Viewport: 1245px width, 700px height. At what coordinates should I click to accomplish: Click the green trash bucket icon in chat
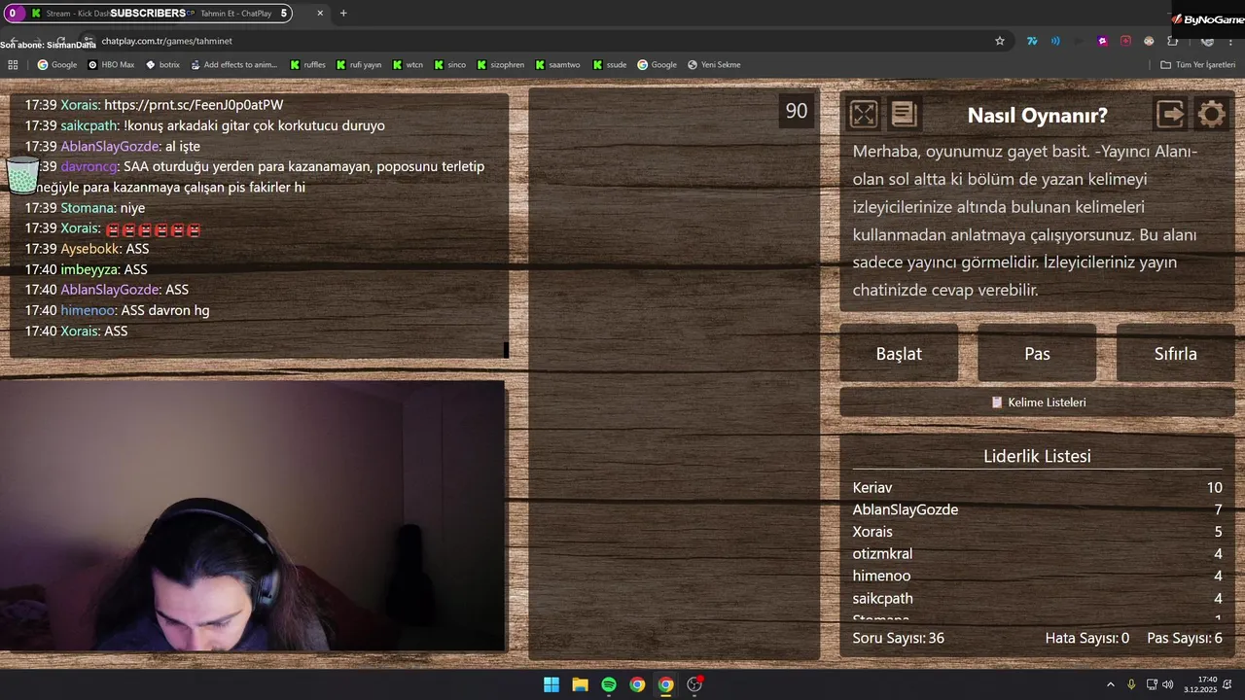[x=22, y=175]
